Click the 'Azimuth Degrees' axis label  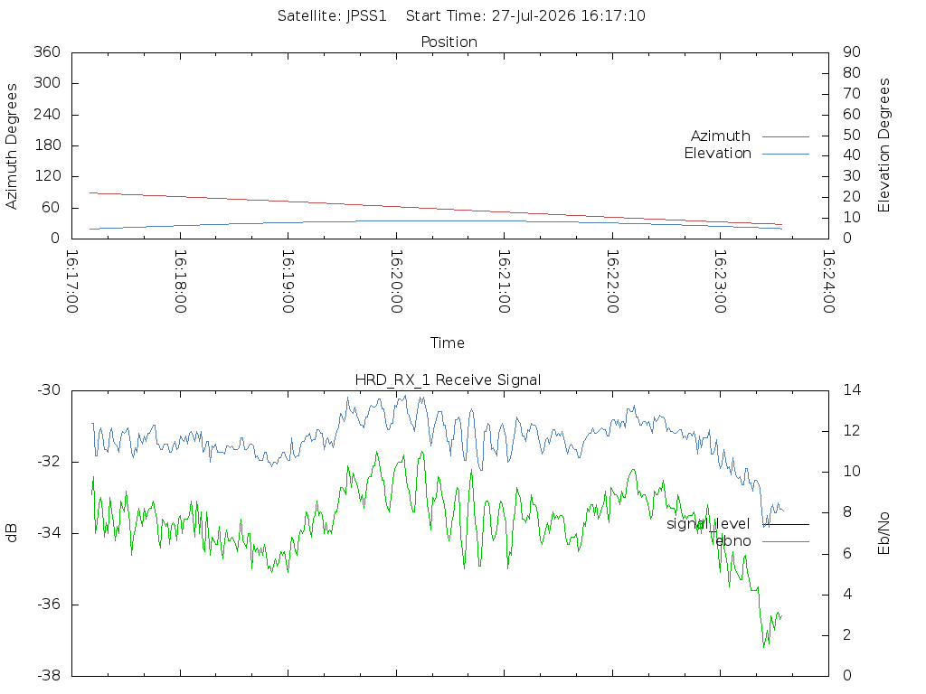click(12, 146)
